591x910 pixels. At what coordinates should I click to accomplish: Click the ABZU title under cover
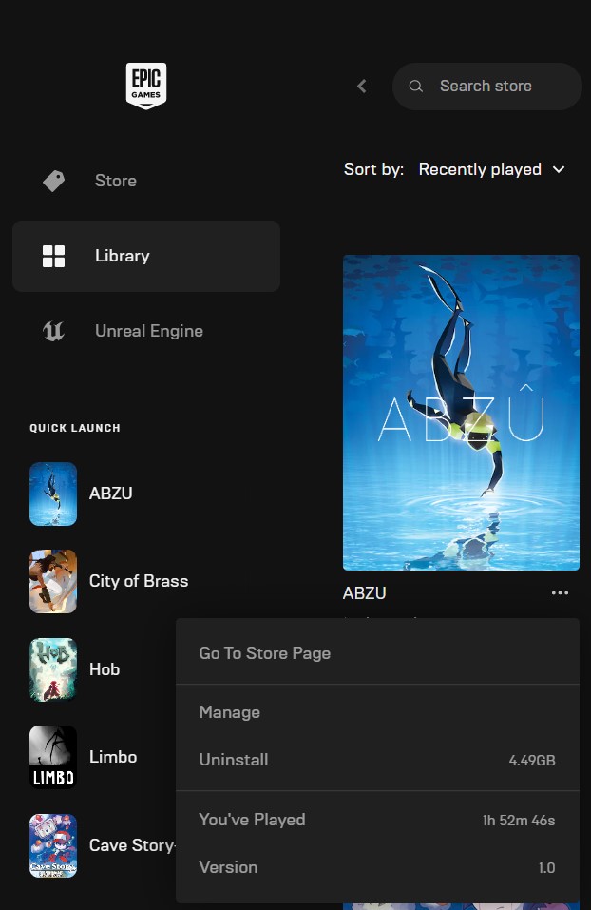pos(364,593)
